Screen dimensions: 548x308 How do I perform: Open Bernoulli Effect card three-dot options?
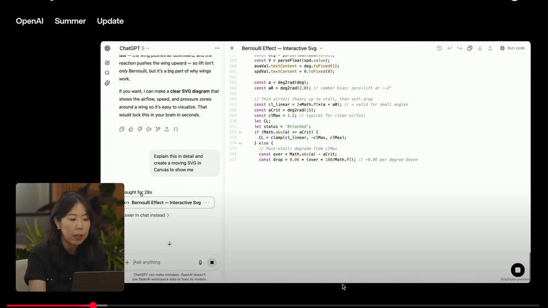pyautogui.click(x=207, y=203)
